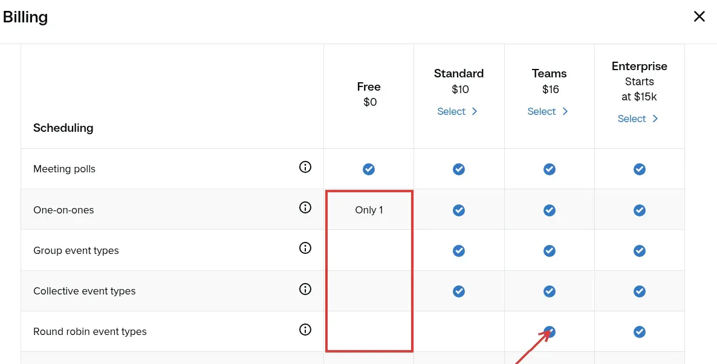This screenshot has width=717, height=364.
Task: Click One-on-ones checkmark under Enterprise
Action: click(639, 210)
